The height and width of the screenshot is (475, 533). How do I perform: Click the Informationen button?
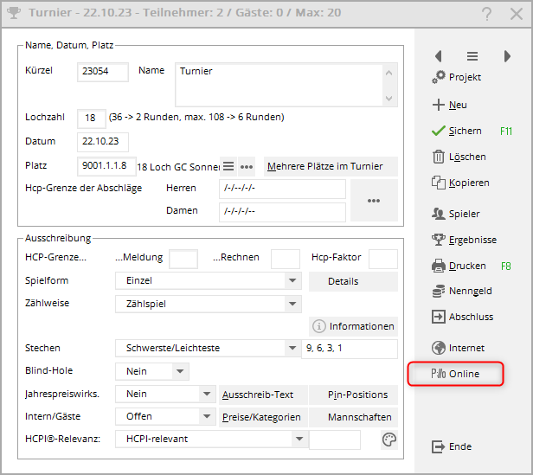pyautogui.click(x=353, y=326)
